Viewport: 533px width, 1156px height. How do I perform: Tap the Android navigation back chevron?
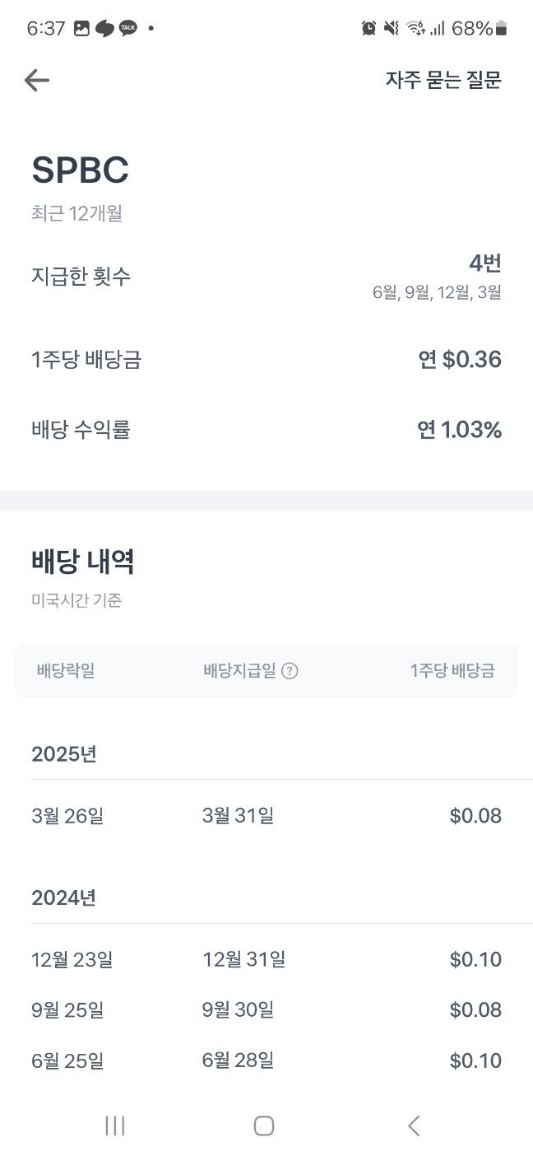click(x=414, y=1126)
